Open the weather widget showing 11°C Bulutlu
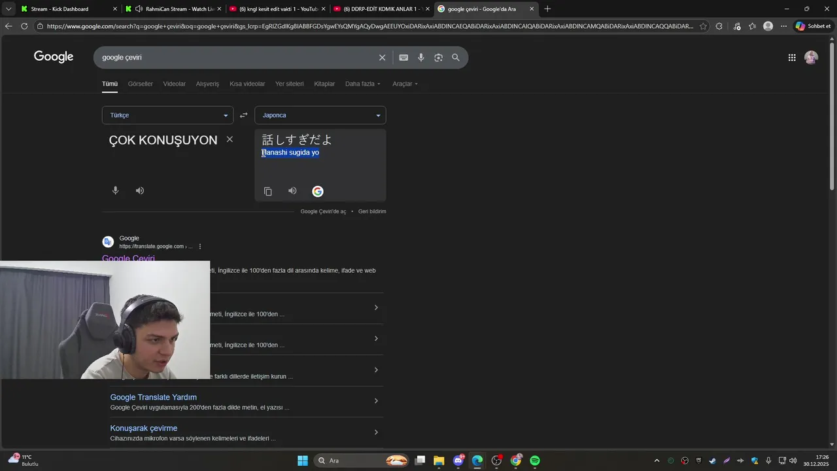Image resolution: width=837 pixels, height=471 pixels. [24, 460]
